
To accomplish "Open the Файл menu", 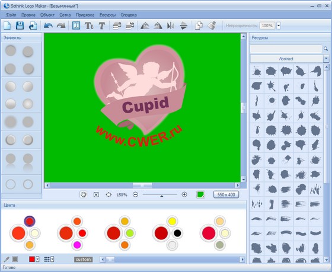I will [11, 15].
